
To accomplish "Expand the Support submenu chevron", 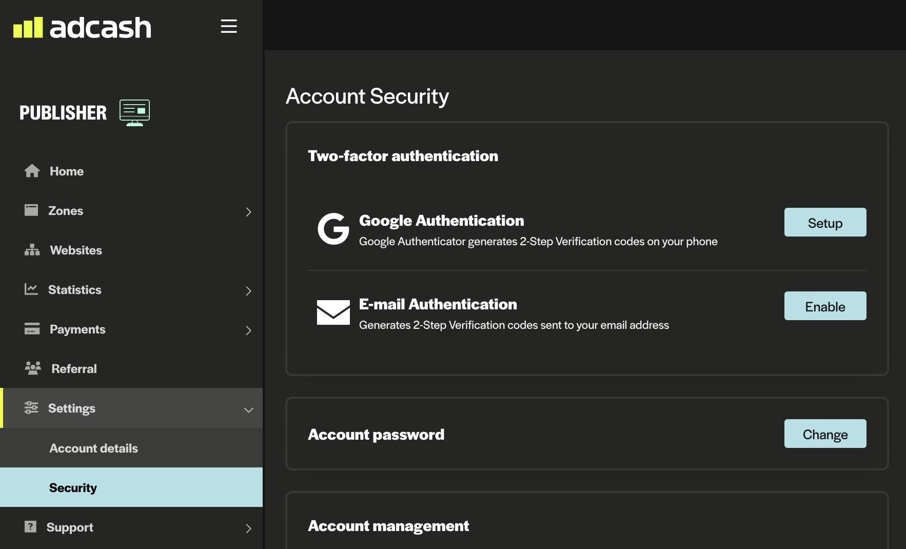I will (x=248, y=528).
